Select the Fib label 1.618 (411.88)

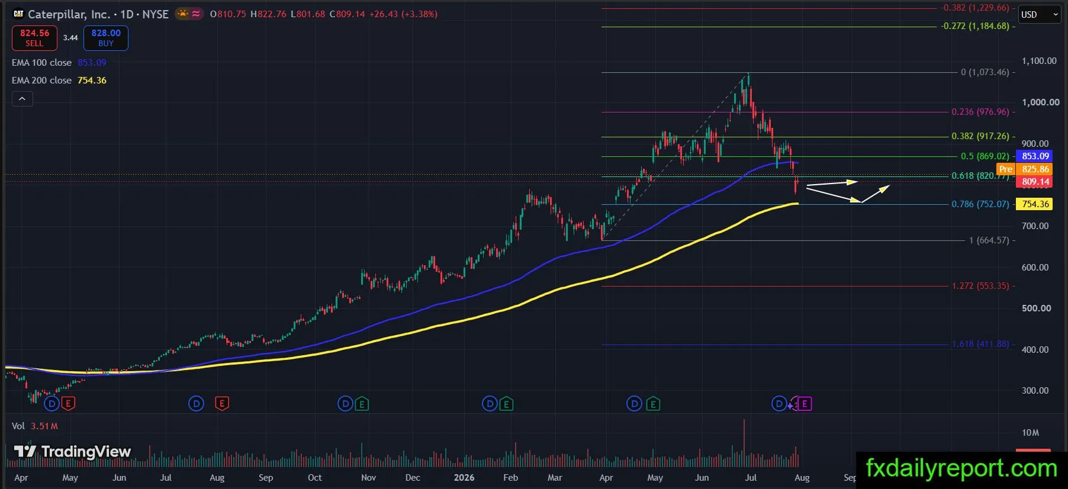coord(980,344)
